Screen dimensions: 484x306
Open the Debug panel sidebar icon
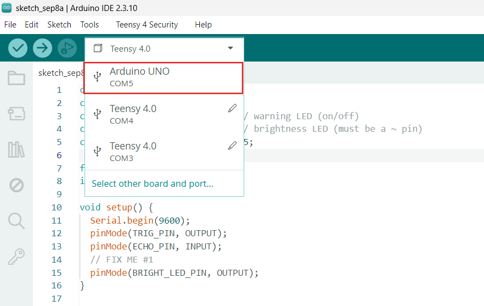point(16,185)
